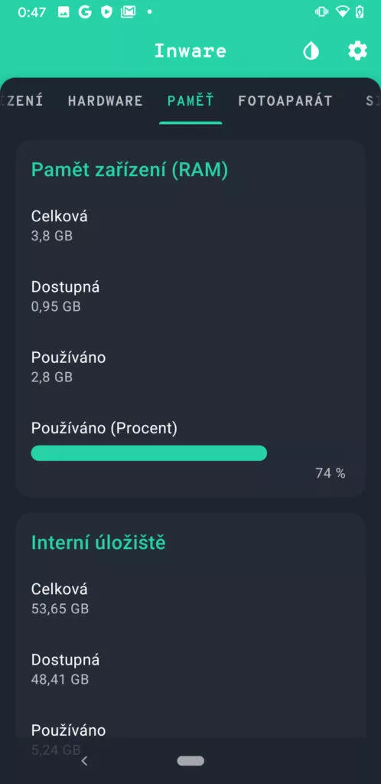Image resolution: width=381 pixels, height=784 pixels.
Task: Tap the Inware app title
Action: 190,51
